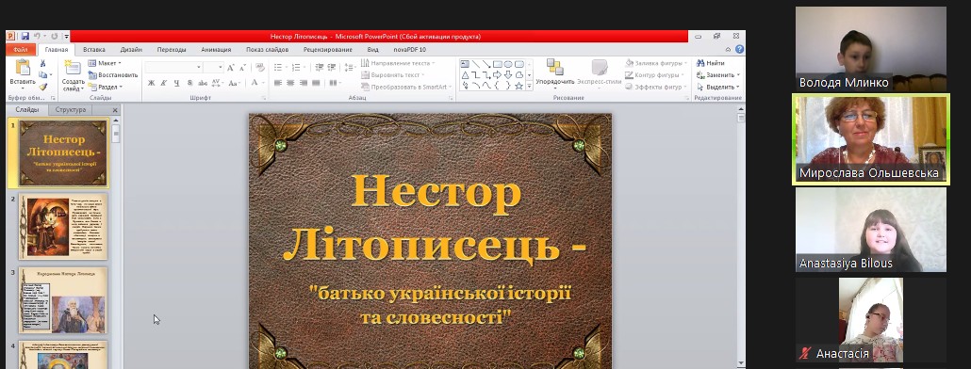Switch to the Структура outline pane tab

coord(71,110)
